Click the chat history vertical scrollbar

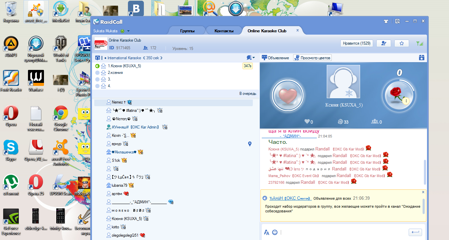424,171
